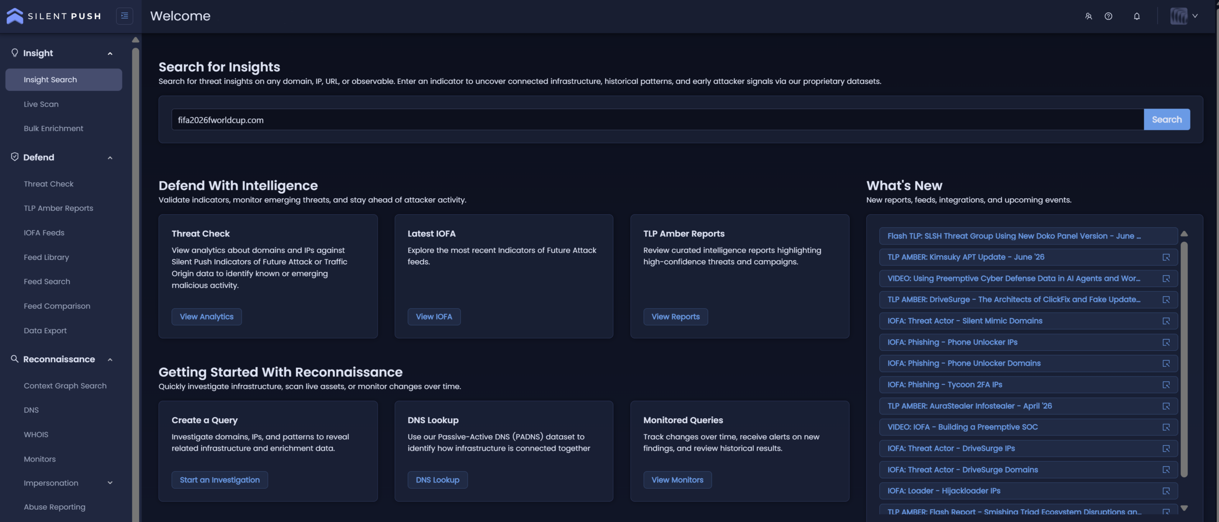This screenshot has height=522, width=1219.
Task: Select Insight Search in sidebar
Action: point(64,79)
